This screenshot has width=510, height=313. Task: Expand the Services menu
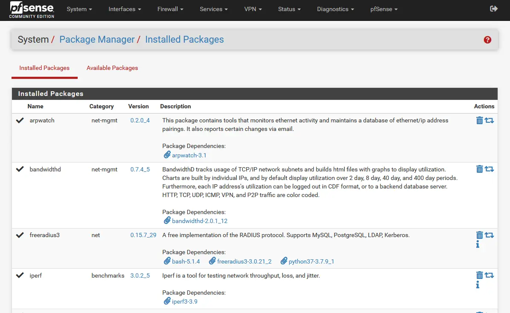(213, 9)
